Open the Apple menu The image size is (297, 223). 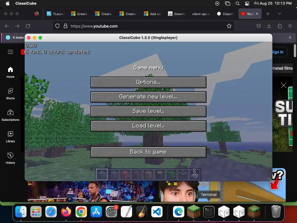click(x=8, y=3)
